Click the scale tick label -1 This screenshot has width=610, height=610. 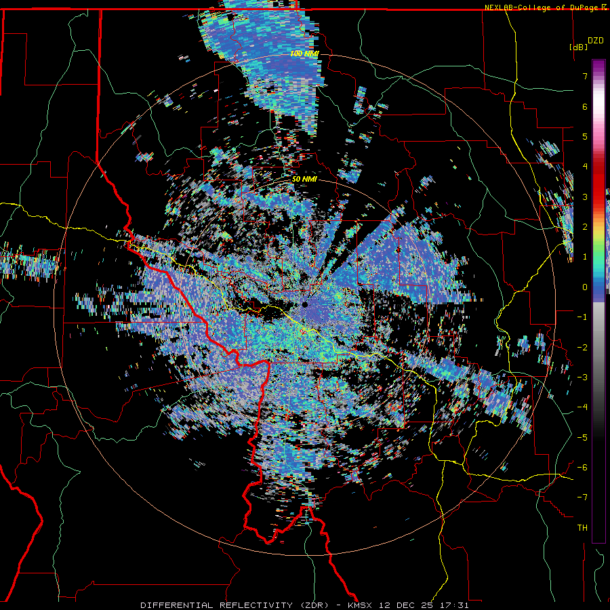[582, 317]
